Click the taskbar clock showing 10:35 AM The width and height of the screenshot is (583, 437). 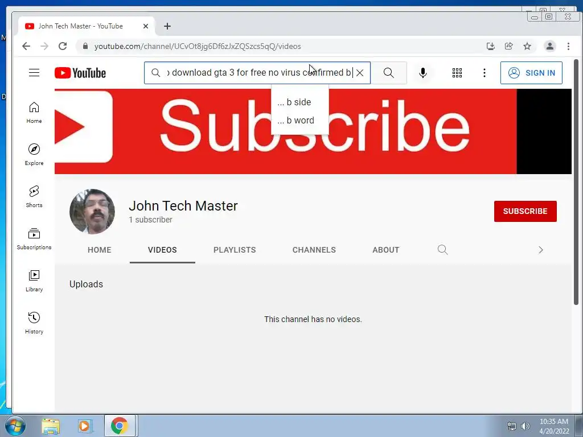pyautogui.click(x=554, y=426)
